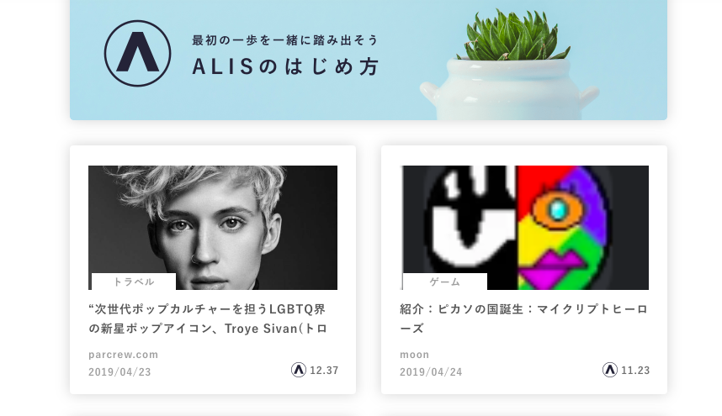Select the トラベル category tag
722x416 pixels.
tap(134, 282)
